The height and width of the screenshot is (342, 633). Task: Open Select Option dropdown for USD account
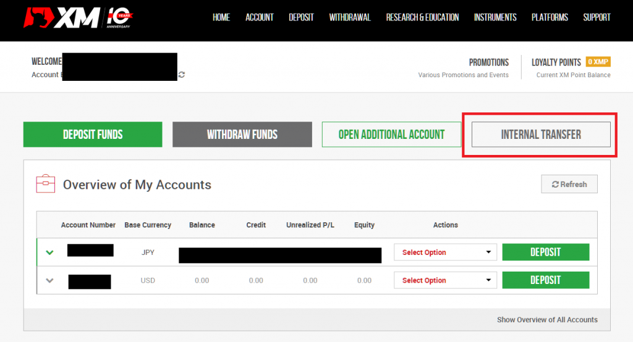point(445,280)
